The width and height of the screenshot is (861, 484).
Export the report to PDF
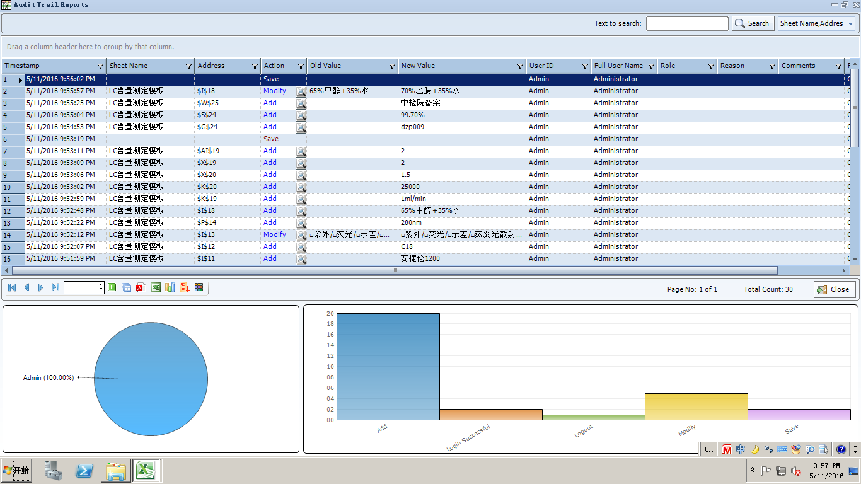tap(141, 287)
